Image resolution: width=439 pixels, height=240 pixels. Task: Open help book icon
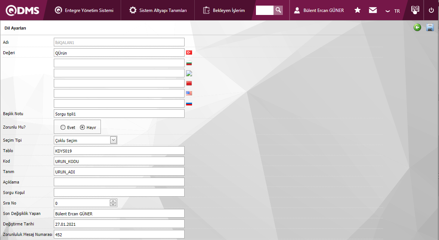pyautogui.click(x=415, y=10)
